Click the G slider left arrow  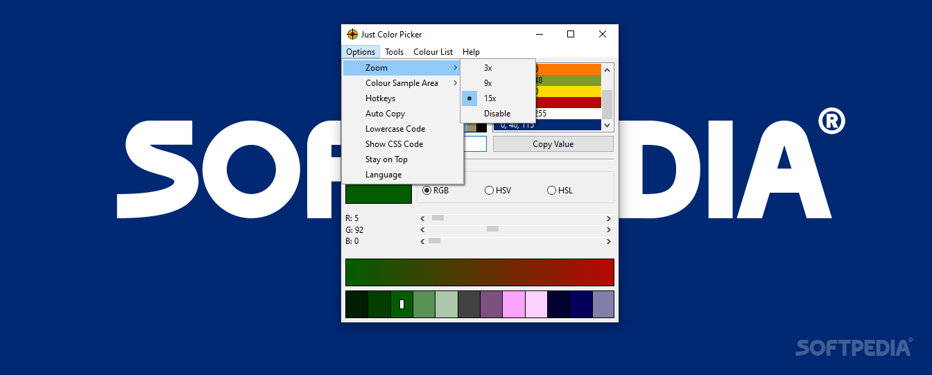pyautogui.click(x=422, y=229)
